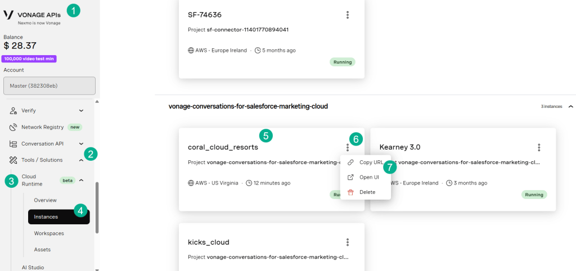
Task: Click the coral_cloud_resorts three-dot menu icon
Action: tap(348, 147)
